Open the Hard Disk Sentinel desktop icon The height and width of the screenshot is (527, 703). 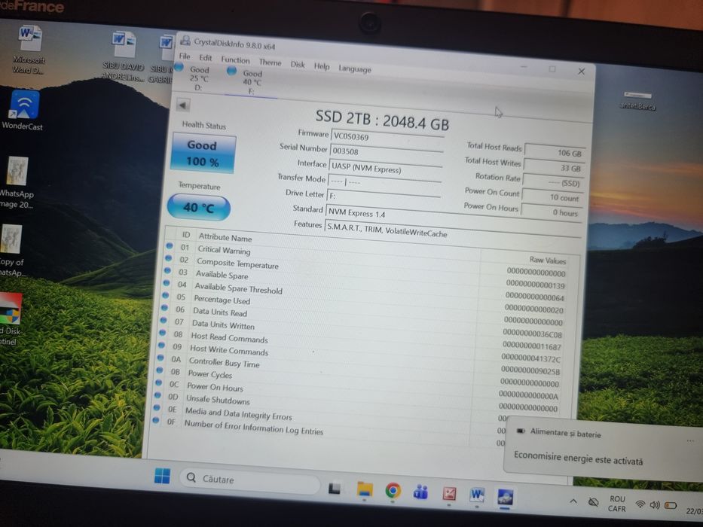[10, 319]
